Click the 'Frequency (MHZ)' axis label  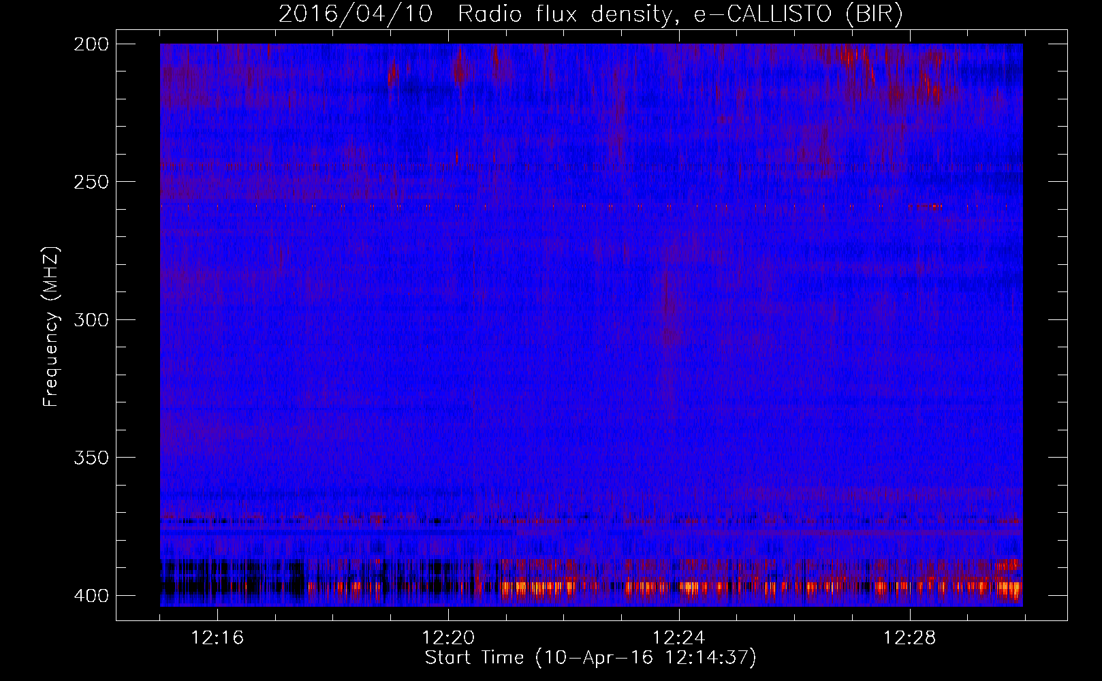pyautogui.click(x=51, y=327)
